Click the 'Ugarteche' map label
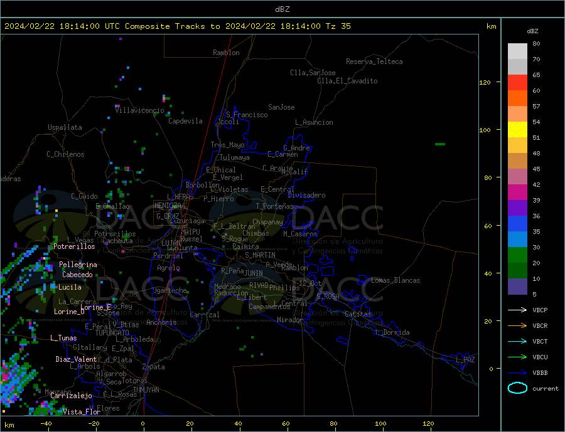The image size is (565, 432). tap(169, 290)
